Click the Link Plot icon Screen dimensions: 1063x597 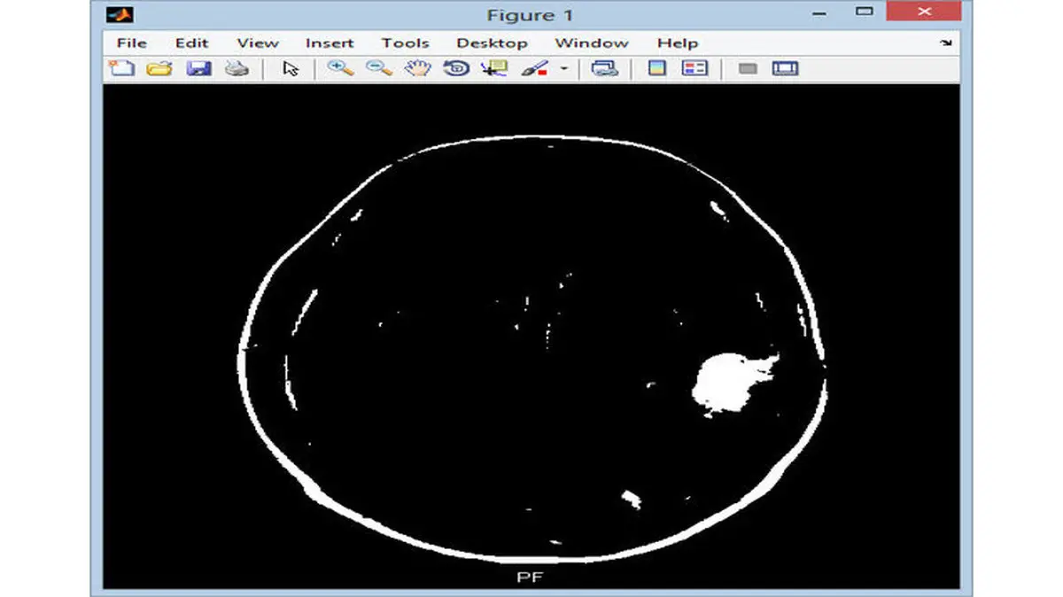click(x=605, y=68)
